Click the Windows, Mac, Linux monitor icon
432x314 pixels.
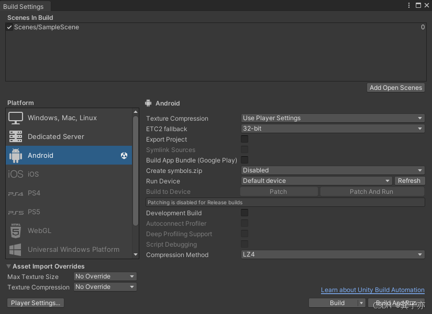pyautogui.click(x=16, y=118)
